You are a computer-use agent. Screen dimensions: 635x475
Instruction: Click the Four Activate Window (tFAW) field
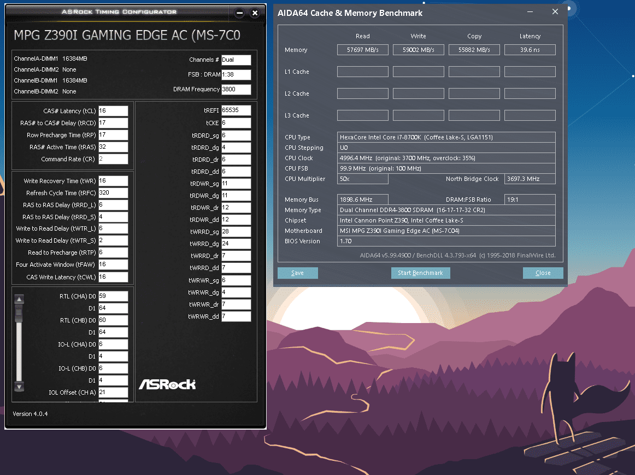[114, 265]
